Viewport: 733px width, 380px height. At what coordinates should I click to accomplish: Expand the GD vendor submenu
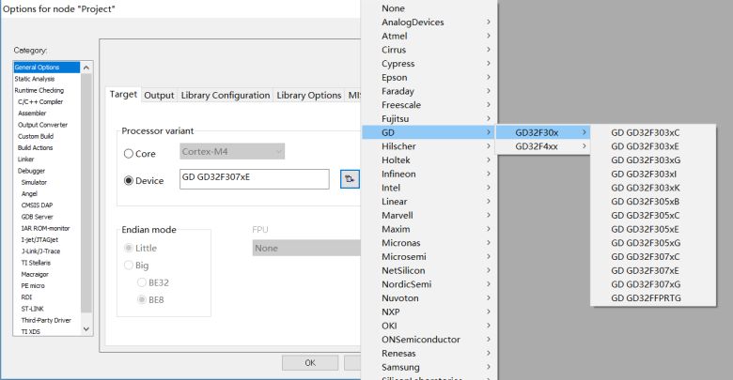[x=429, y=132]
